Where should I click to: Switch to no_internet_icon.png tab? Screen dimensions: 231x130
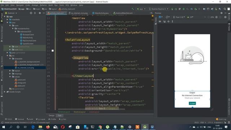click(79, 13)
